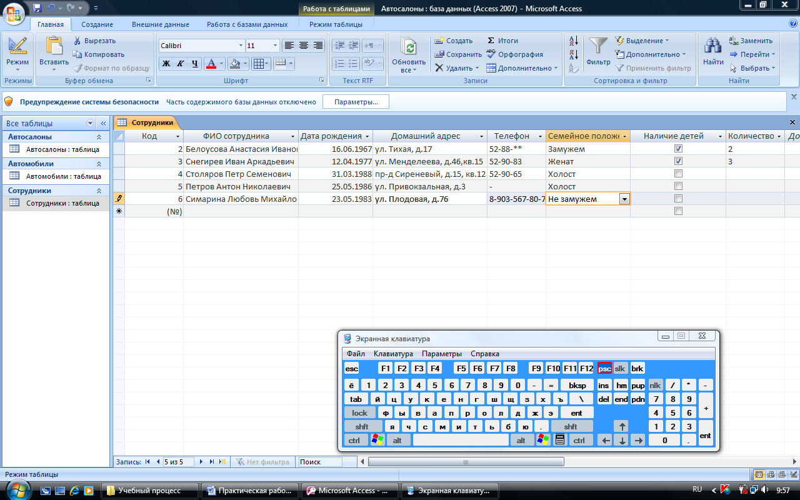The height and width of the screenshot is (500, 800).
Task: Open Автомобили : таблица item
Action: pos(63,176)
